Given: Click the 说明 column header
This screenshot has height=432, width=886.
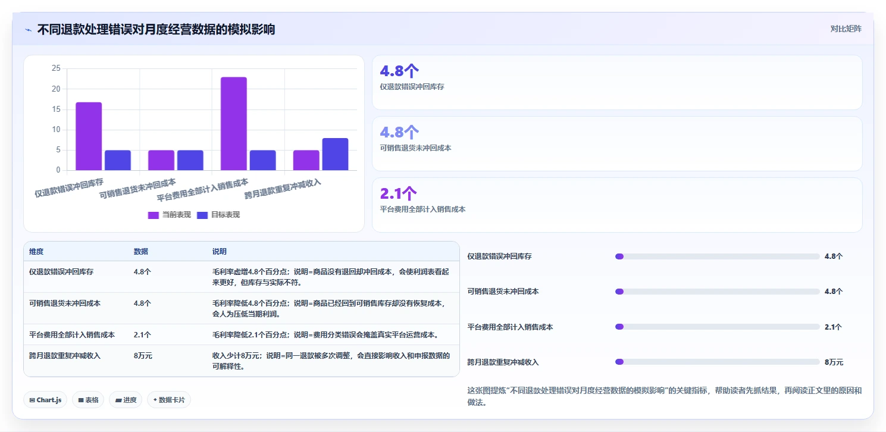Looking at the screenshot, I should tap(220, 252).
